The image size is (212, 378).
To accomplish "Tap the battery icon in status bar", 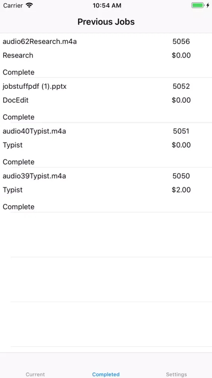I will tap(198, 5).
